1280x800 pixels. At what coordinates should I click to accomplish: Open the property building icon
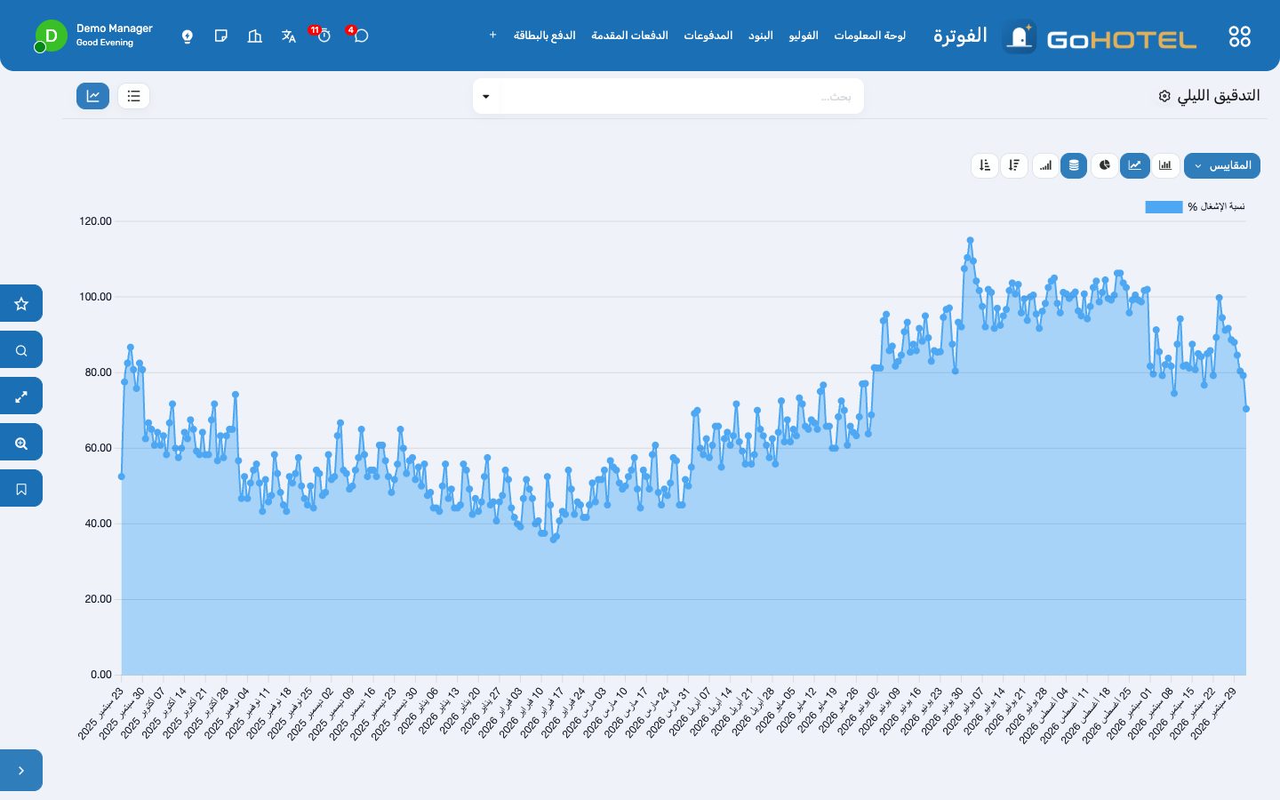coord(255,36)
